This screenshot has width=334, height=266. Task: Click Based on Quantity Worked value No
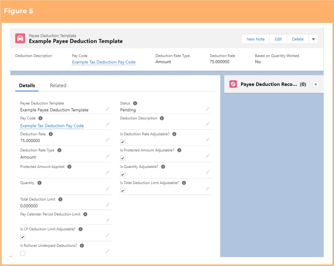258,62
